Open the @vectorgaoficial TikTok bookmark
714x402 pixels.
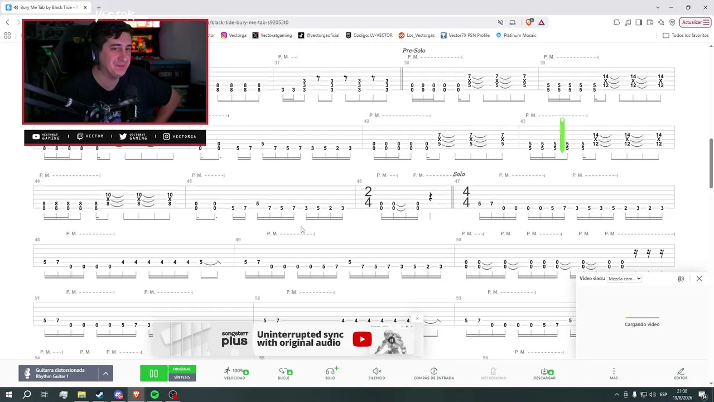[319, 35]
